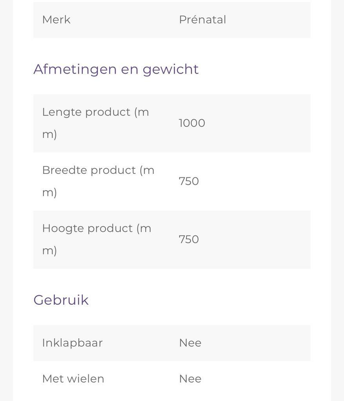Click the Lengte product (mm) label
Image resolution: width=344 pixels, height=401 pixels.
(x=95, y=123)
